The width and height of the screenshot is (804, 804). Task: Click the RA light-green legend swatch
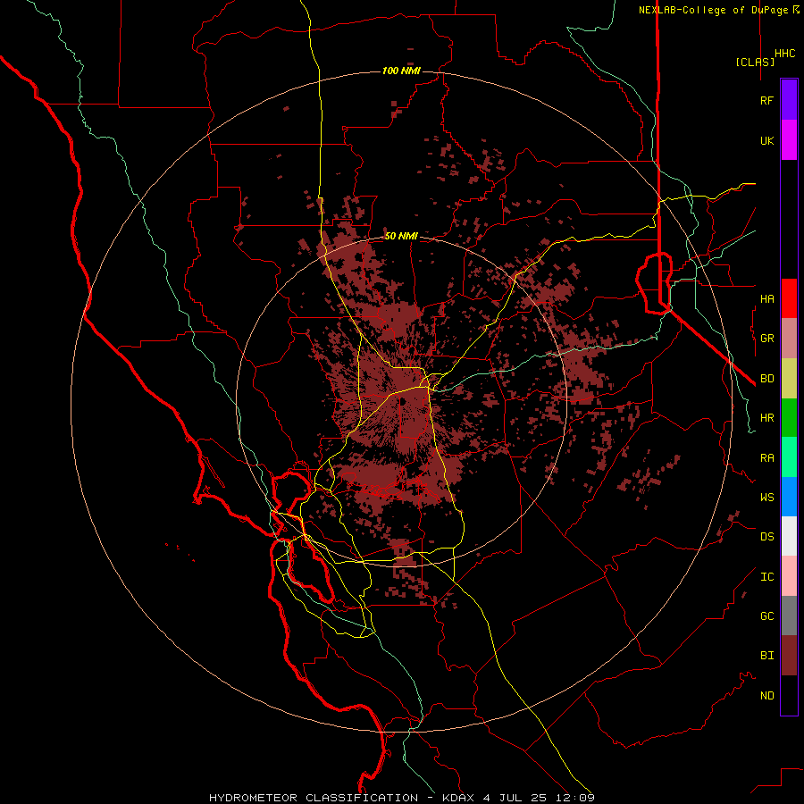789,457
